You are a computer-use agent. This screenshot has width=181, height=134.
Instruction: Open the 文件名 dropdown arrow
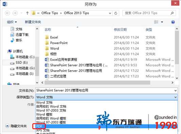click(176, 91)
